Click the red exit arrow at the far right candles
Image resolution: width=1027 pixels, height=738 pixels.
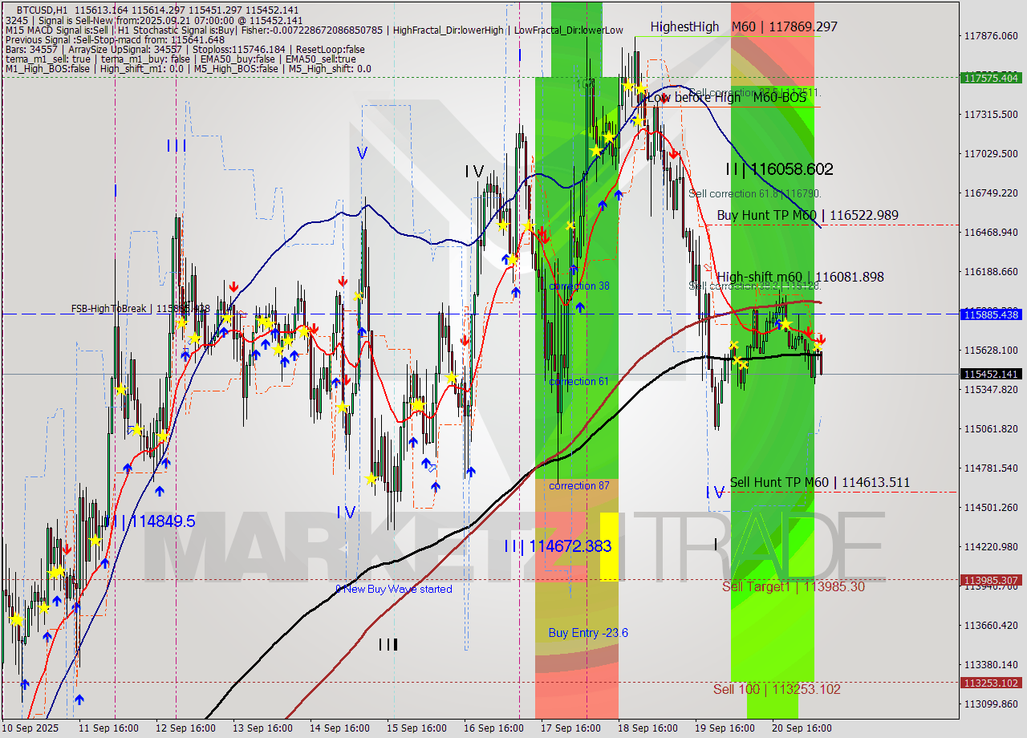tap(821, 338)
